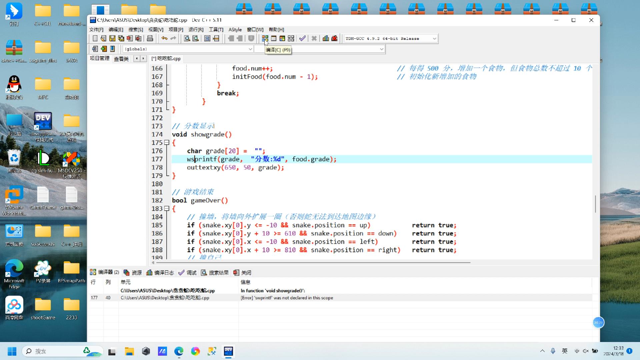Open the Tencent QQ desktop shortcut

(x=14, y=88)
